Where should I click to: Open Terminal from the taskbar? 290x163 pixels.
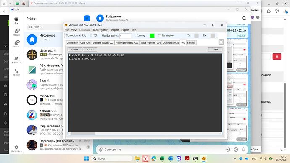[x=195, y=158]
